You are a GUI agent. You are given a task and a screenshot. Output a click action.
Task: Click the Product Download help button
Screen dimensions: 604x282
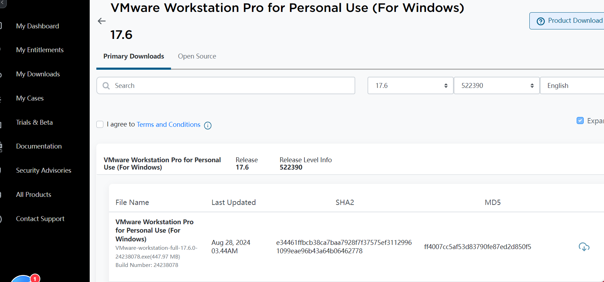[567, 21]
